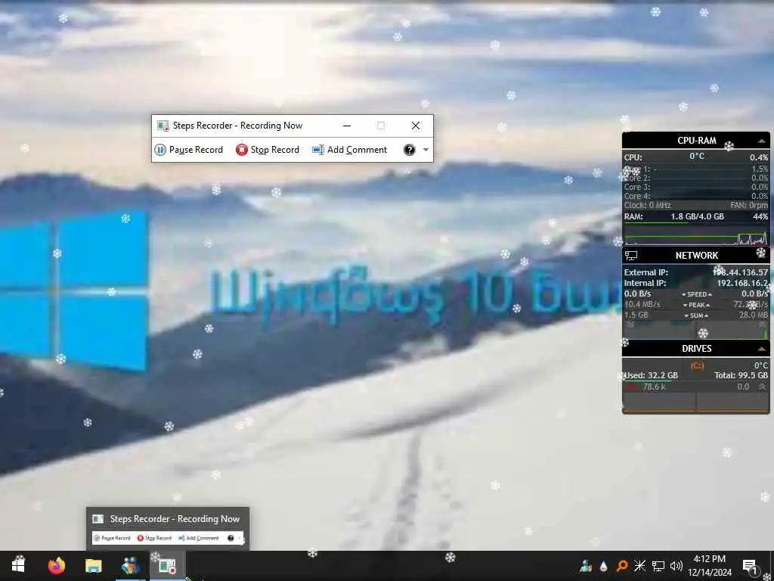Open the people-icon app on the taskbar
The height and width of the screenshot is (581, 774).
click(131, 565)
